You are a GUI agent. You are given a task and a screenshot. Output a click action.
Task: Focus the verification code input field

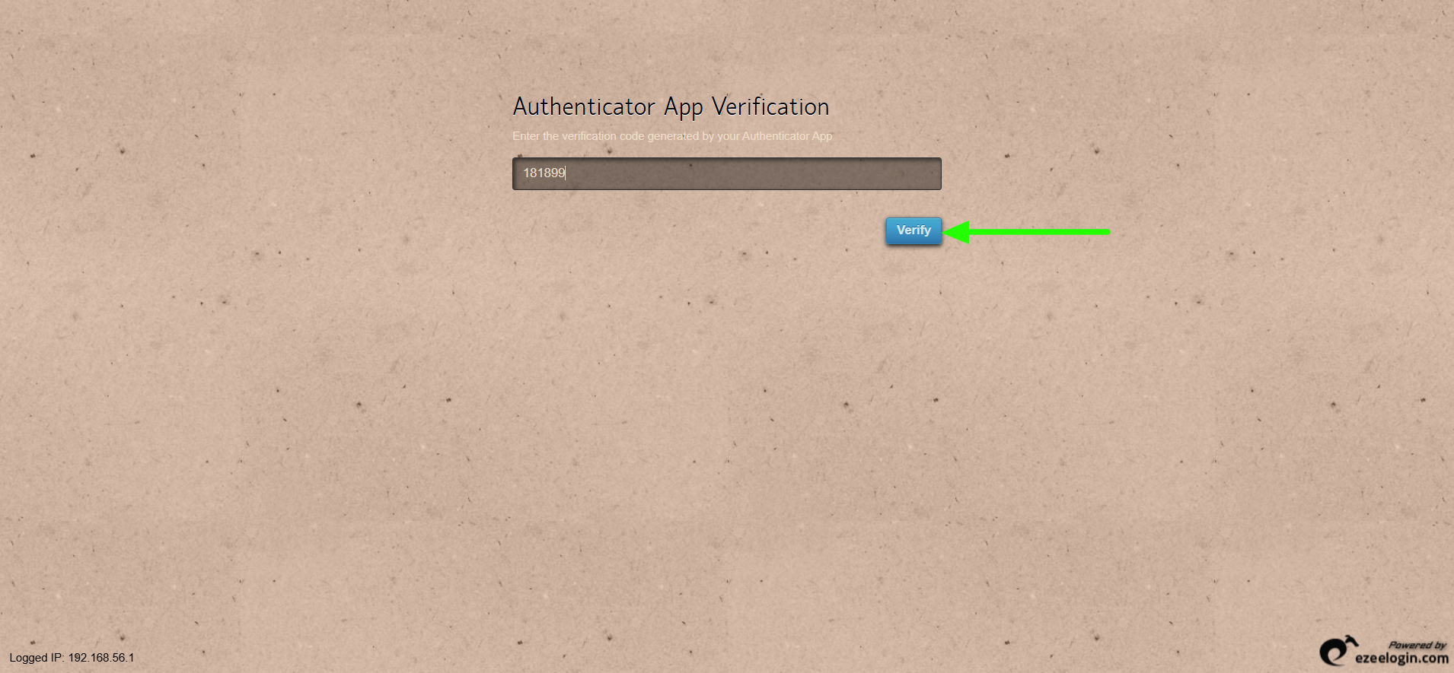pyautogui.click(x=727, y=173)
